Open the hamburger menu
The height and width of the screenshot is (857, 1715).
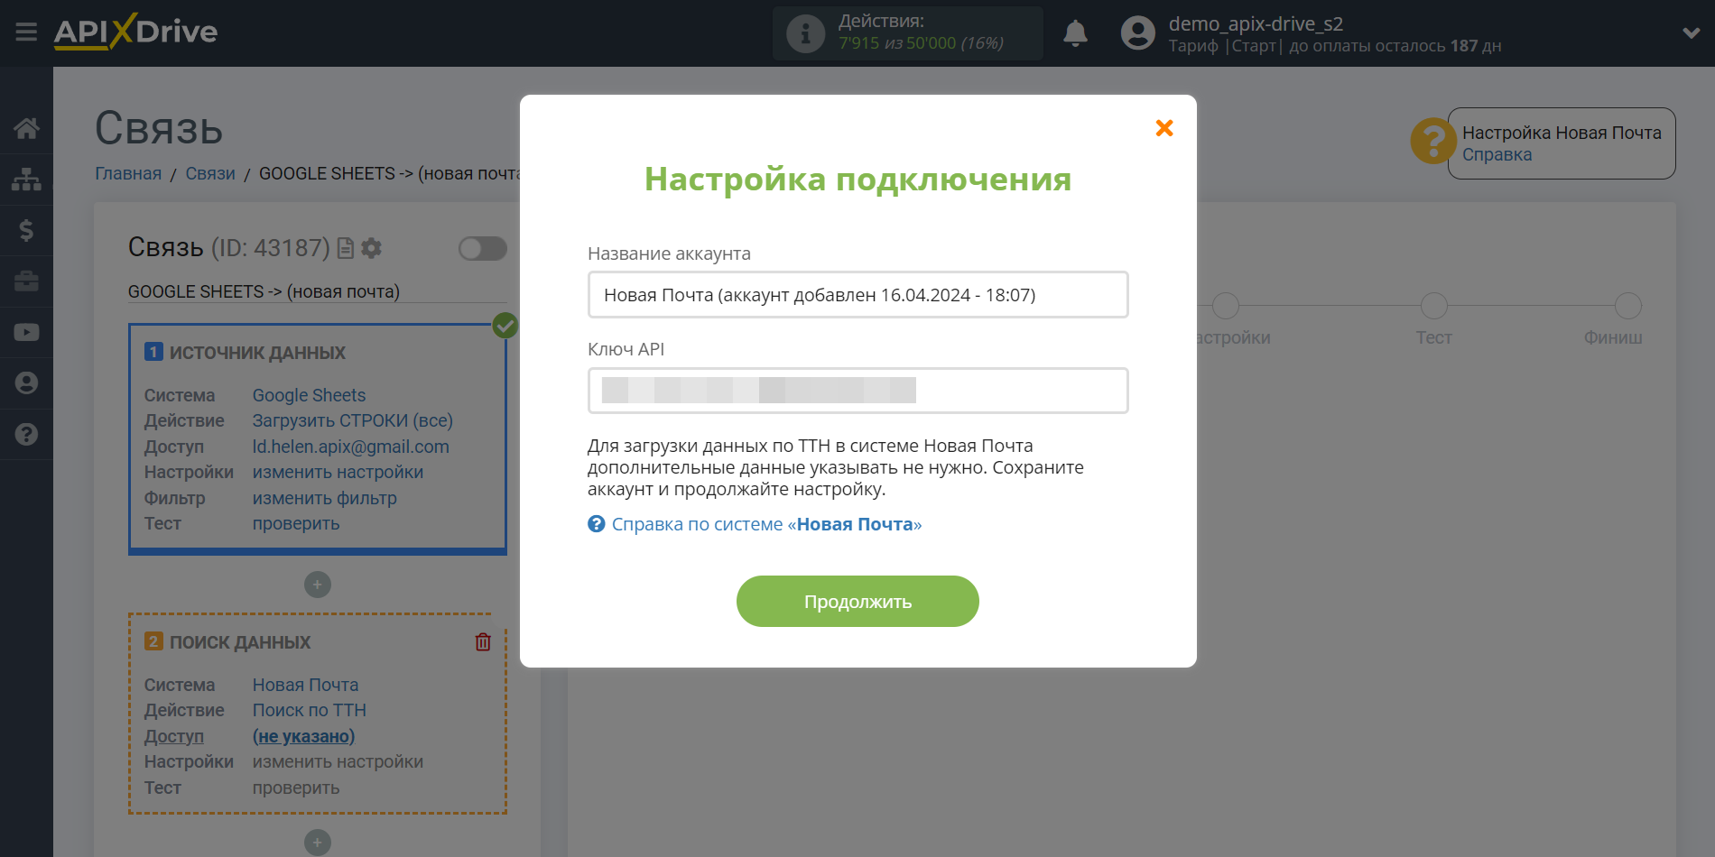click(x=26, y=32)
